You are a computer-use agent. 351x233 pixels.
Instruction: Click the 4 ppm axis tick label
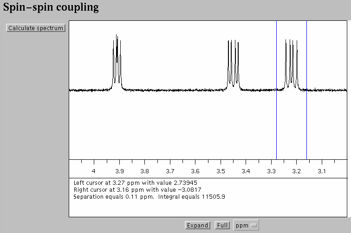pyautogui.click(x=94, y=171)
